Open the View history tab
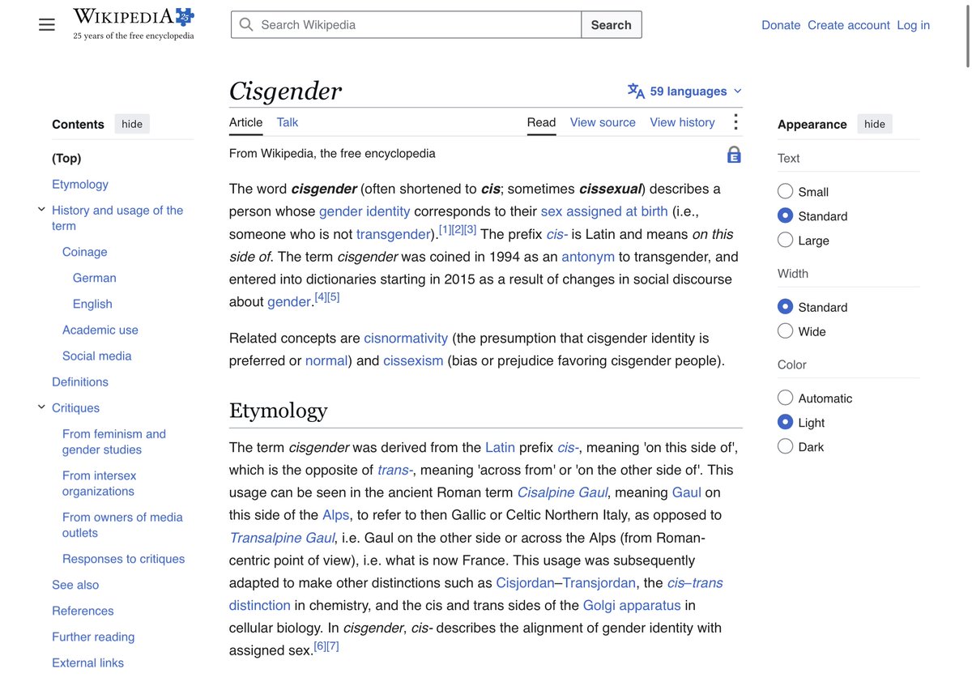 tap(682, 122)
